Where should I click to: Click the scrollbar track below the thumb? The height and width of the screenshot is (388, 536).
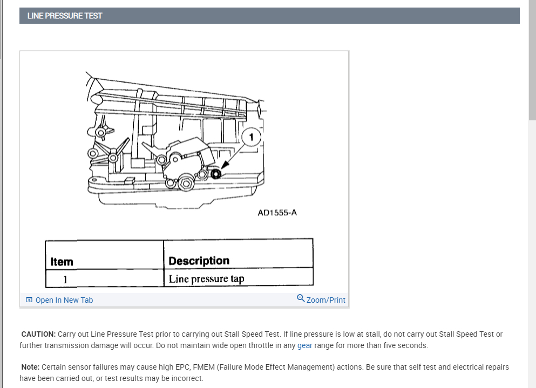(532, 254)
